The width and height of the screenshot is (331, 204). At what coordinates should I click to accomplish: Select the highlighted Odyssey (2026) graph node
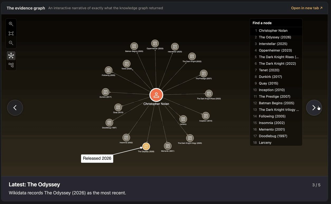(x=146, y=146)
